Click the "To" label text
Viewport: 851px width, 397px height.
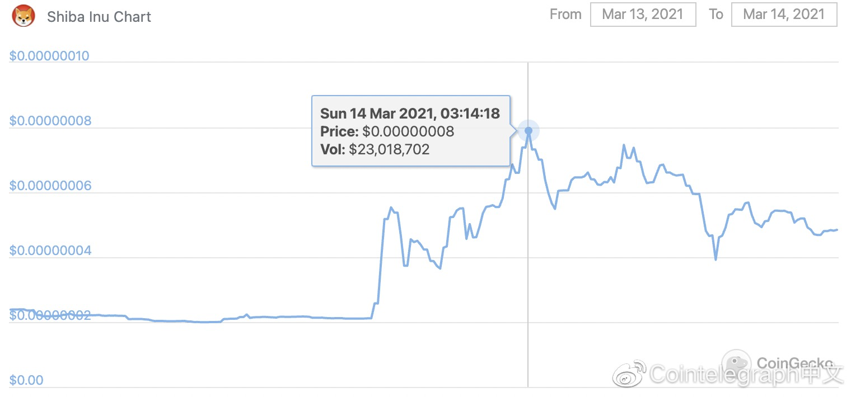tap(716, 15)
